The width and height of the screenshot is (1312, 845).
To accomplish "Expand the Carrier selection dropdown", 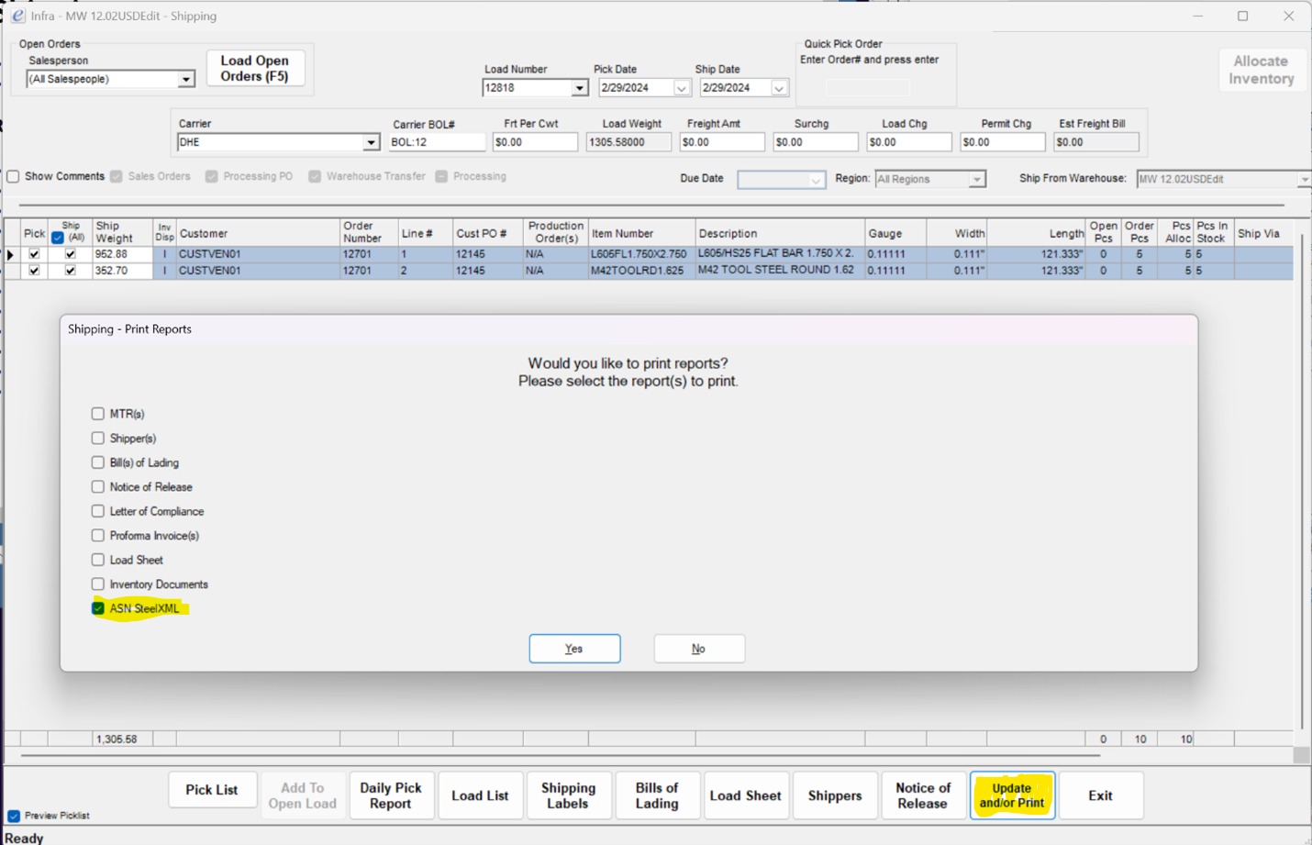I will tap(372, 142).
